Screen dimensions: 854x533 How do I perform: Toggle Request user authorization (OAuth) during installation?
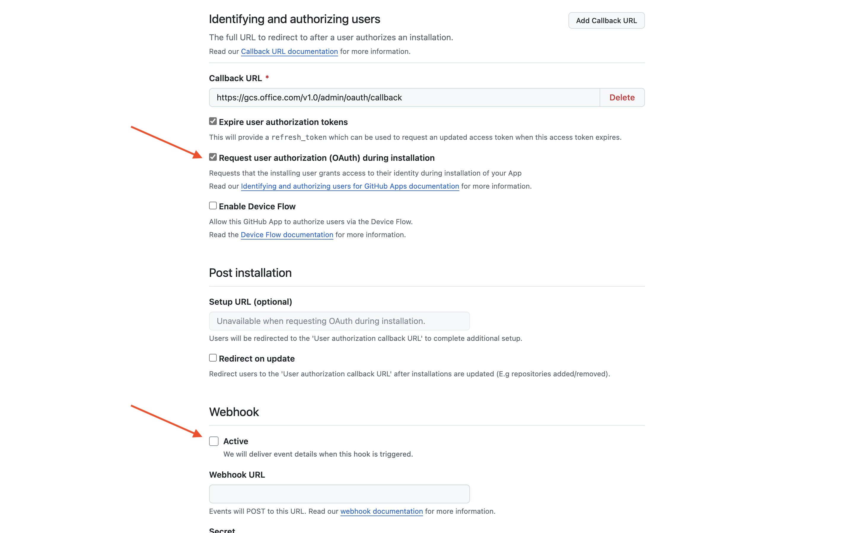point(213,157)
